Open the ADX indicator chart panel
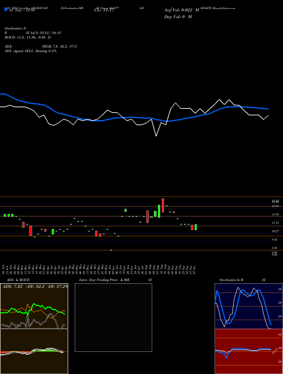The width and height of the screenshot is (283, 374). pyautogui.click(x=34, y=306)
